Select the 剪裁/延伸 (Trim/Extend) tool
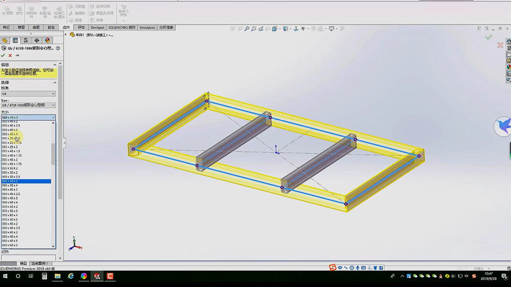Image resolution: width=511 pixels, height=287 pixels. pos(45,12)
